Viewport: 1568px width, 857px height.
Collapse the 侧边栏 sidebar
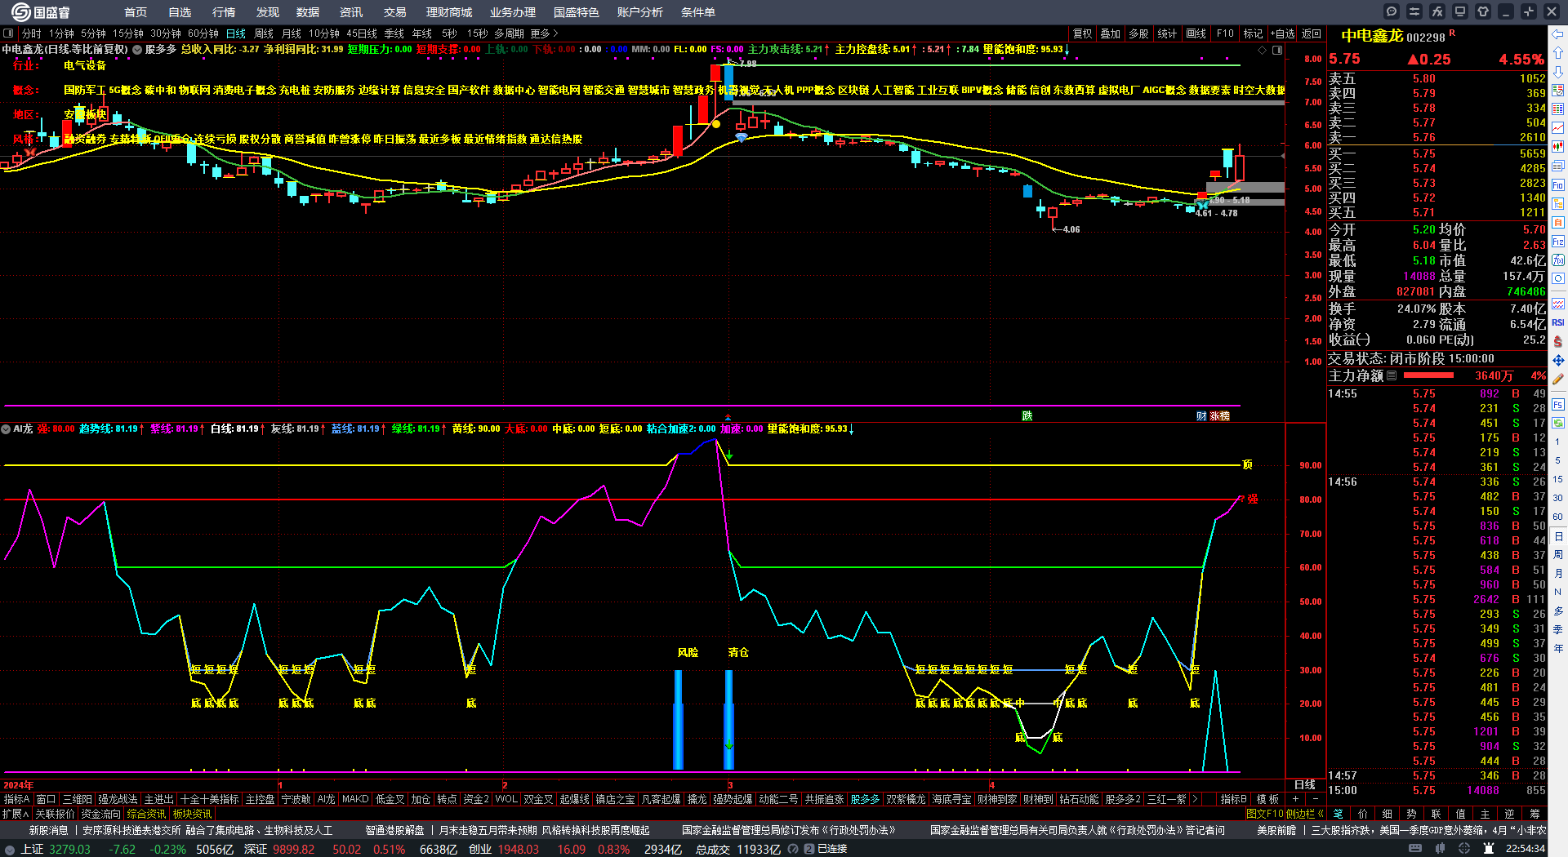tap(1305, 814)
